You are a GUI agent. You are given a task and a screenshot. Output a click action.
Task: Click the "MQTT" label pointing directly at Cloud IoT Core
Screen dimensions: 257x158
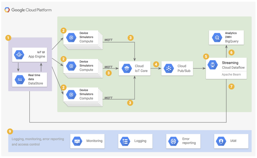tap(108, 67)
